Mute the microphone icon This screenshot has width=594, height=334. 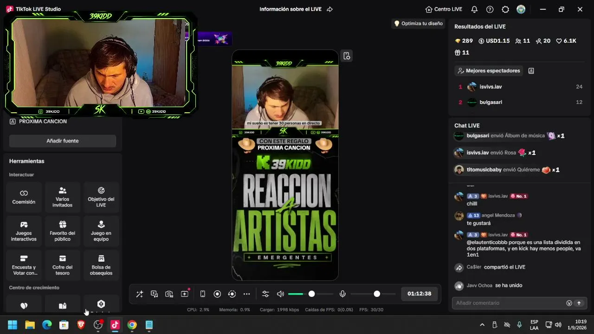[x=342, y=294]
